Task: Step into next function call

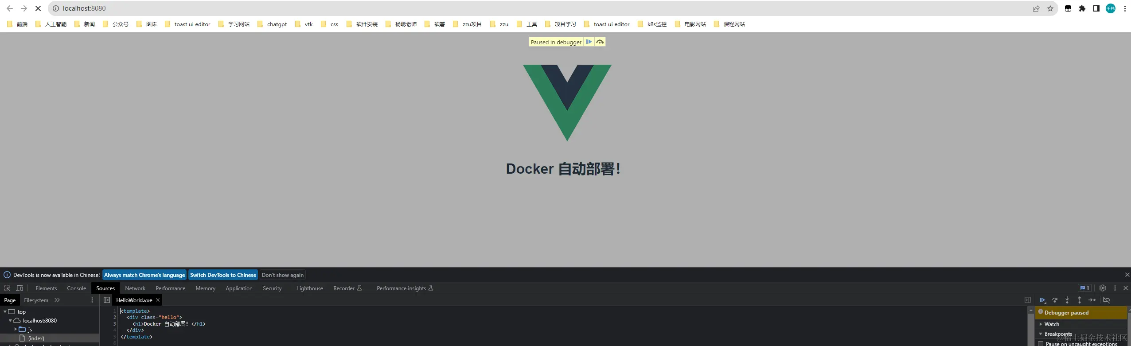Action: point(1067,300)
